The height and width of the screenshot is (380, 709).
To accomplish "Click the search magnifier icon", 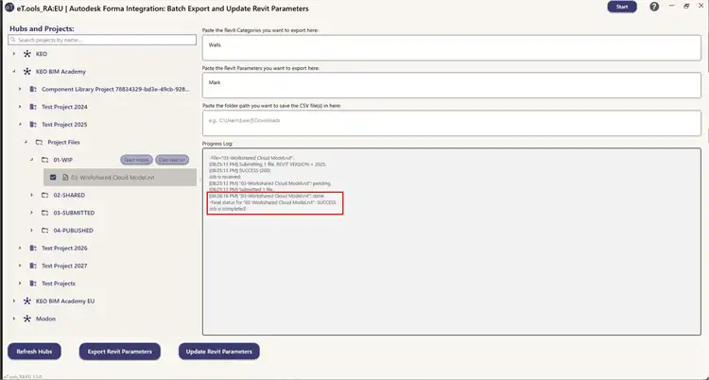I will point(13,40).
